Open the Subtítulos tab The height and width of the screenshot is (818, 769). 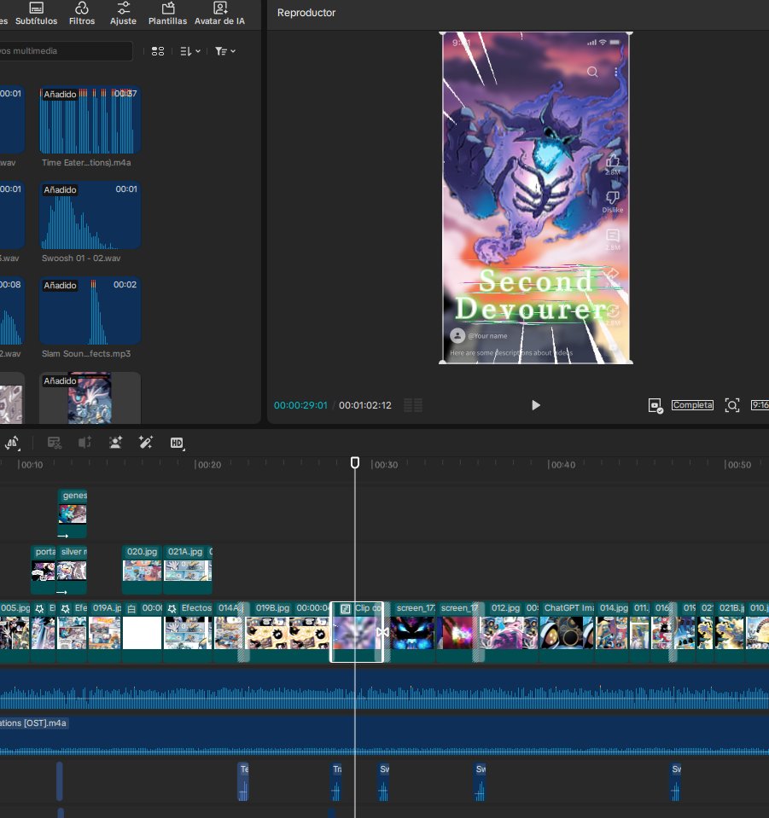click(36, 14)
